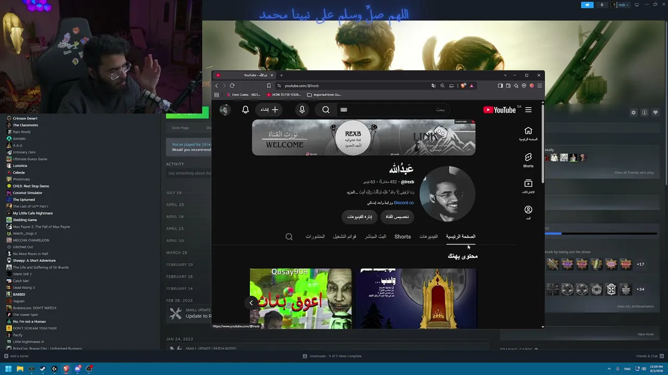
Task: Switch to the channel Live tab
Action: tap(375, 236)
